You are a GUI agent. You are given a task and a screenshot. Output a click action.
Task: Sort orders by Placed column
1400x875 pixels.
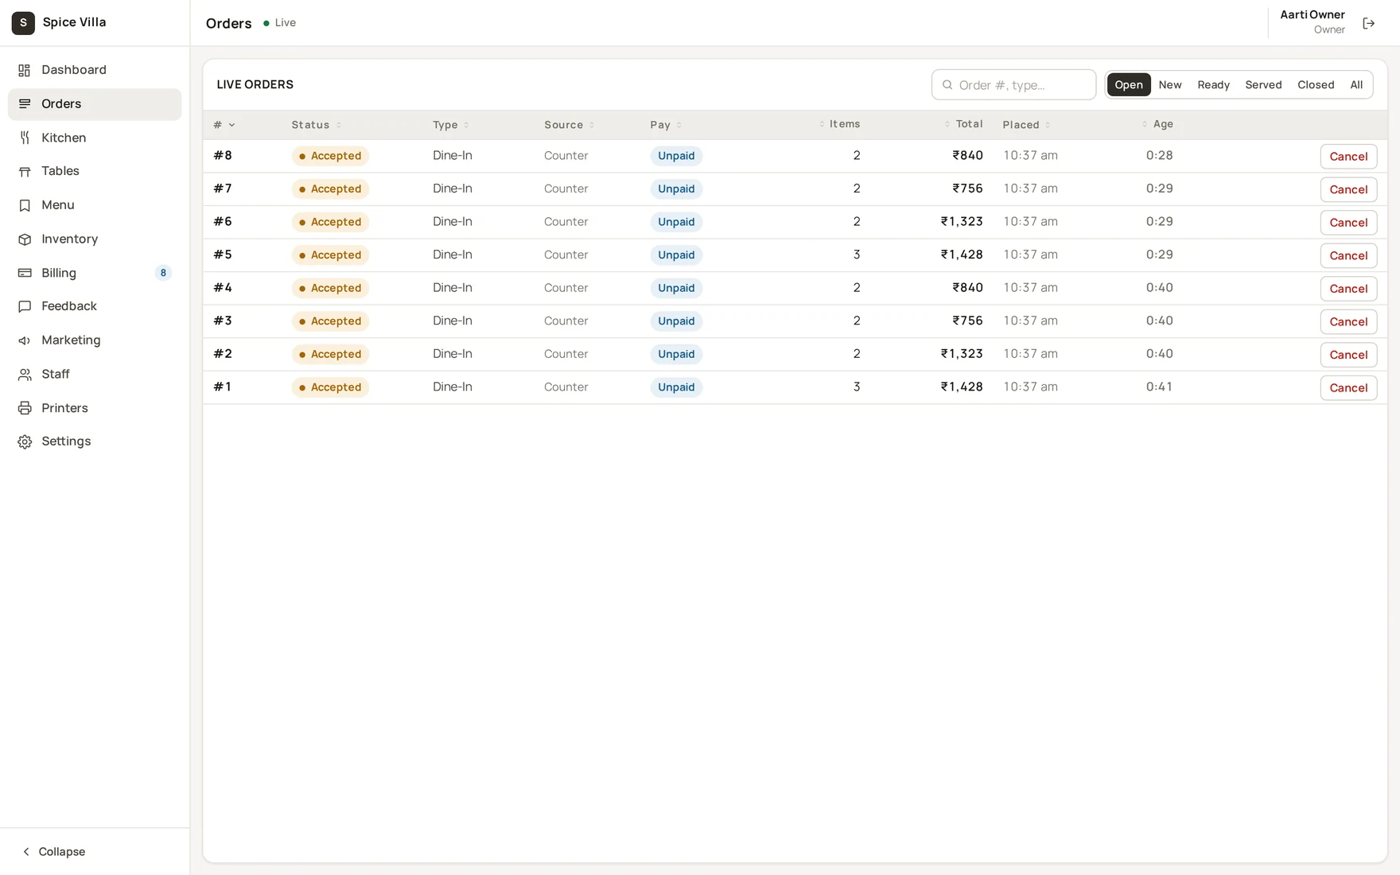tap(1026, 125)
